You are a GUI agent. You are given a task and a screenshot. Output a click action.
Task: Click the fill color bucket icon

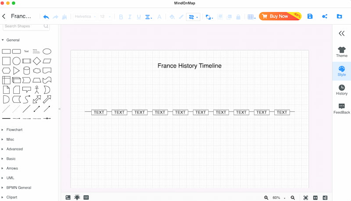[172, 17]
